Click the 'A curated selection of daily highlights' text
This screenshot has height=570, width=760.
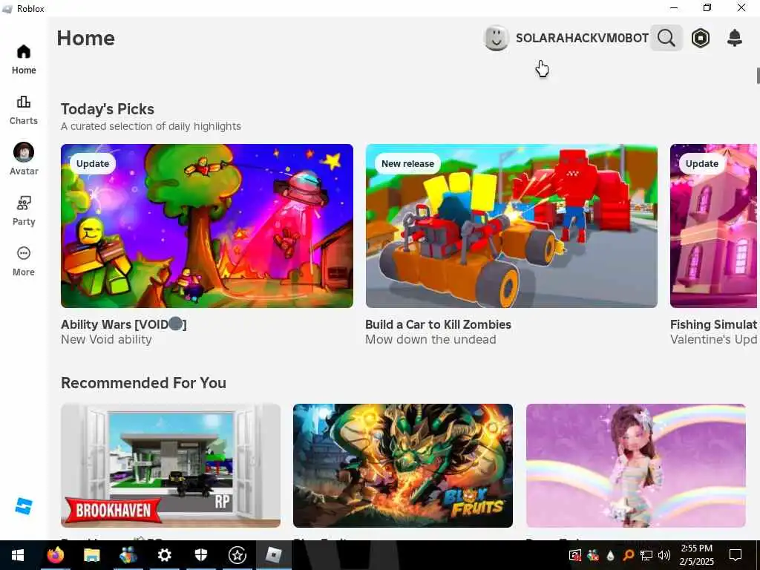[151, 126]
